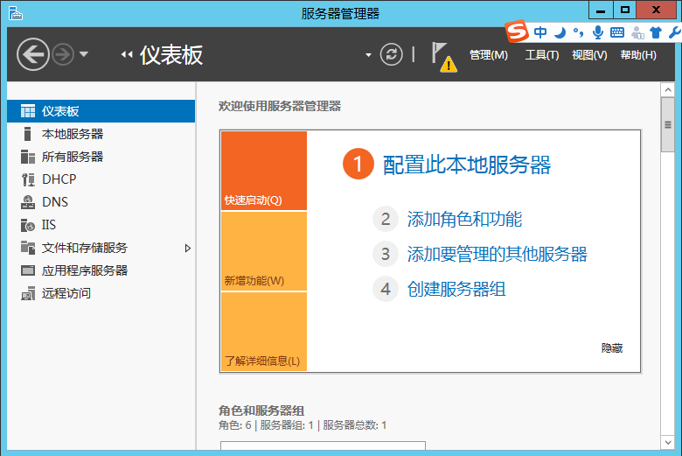Click the 文件和存储服务 icon

click(x=28, y=248)
